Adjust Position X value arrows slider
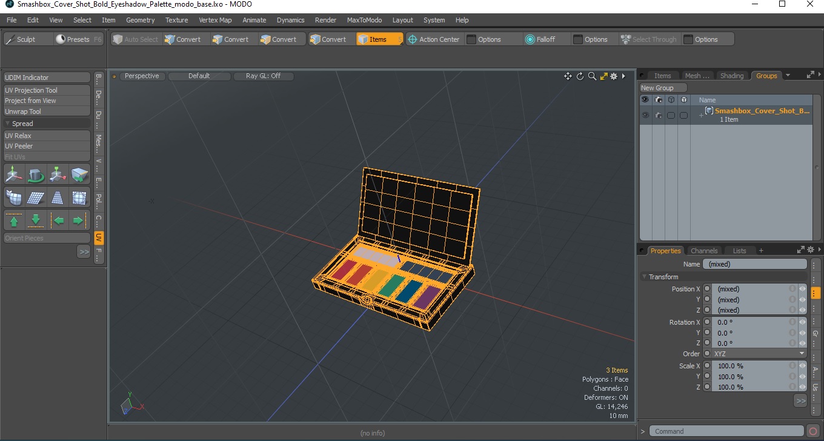824x441 pixels. 803,289
